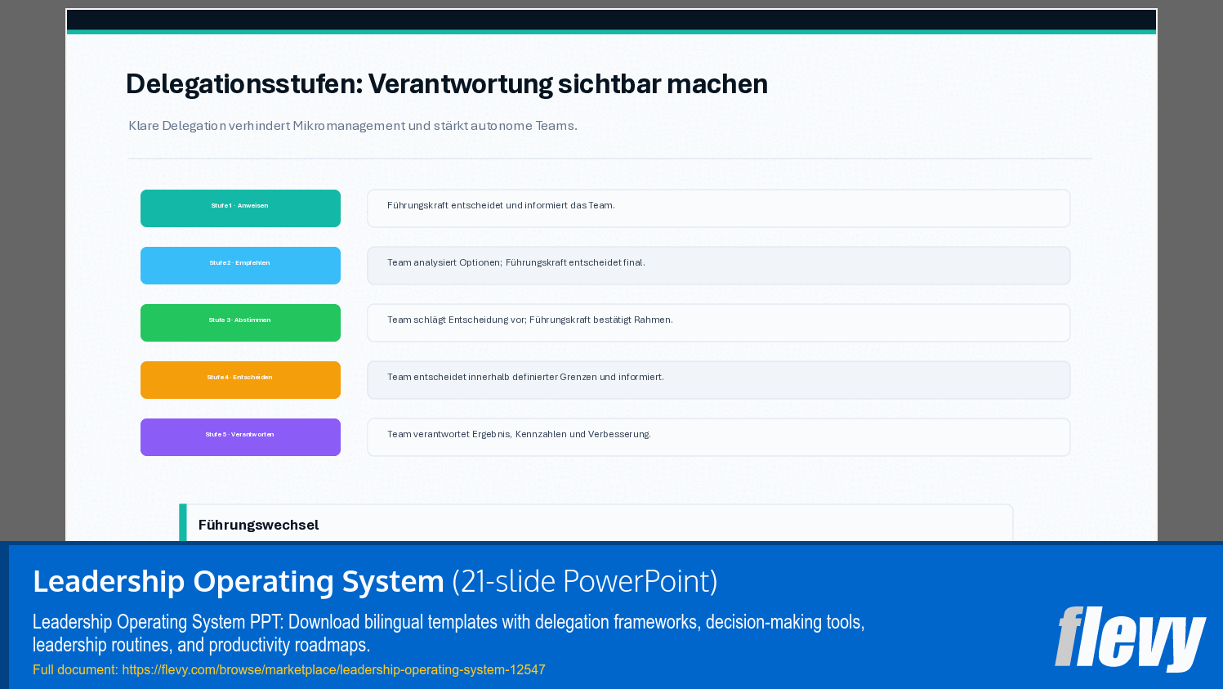Select text 'Team analysiert Optionen; Führungskraft entscheidet final.'

(516, 263)
